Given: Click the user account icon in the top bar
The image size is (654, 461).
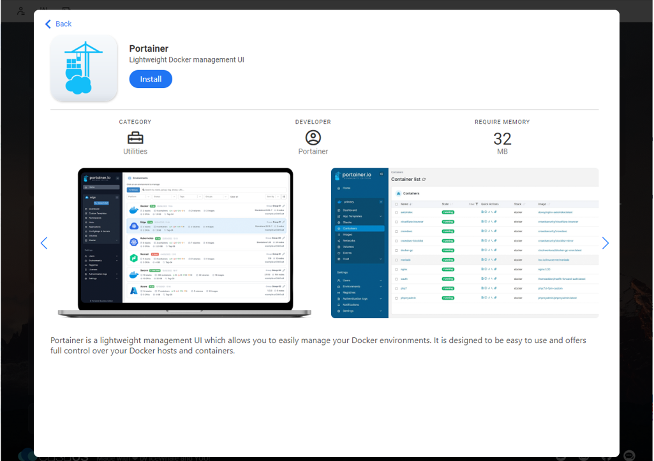Looking at the screenshot, I should pyautogui.click(x=21, y=10).
